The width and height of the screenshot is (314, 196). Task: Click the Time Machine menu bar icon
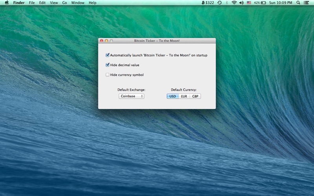click(219, 3)
